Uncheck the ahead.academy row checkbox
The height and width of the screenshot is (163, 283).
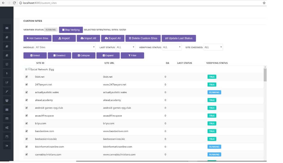click(27, 100)
